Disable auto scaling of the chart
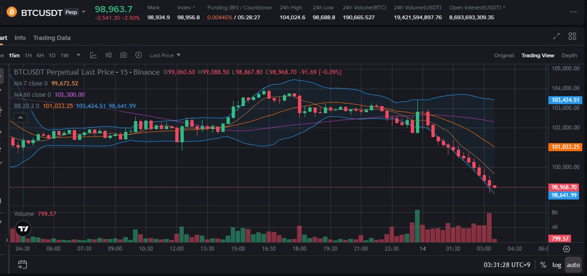 tap(573, 265)
